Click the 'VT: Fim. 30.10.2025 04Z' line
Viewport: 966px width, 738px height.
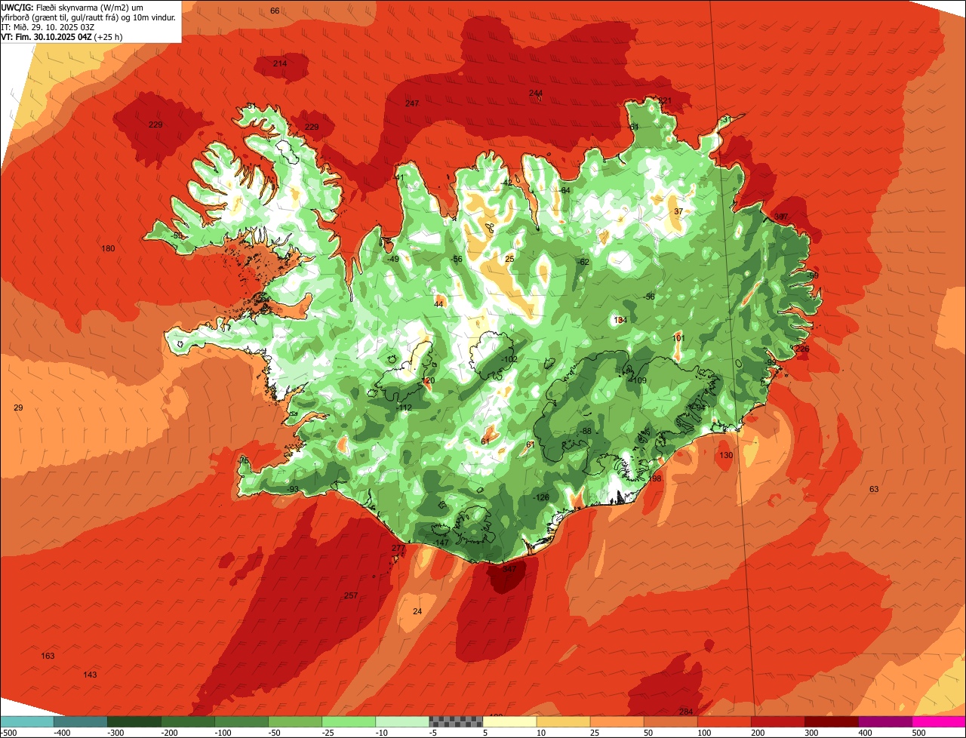pyautogui.click(x=62, y=37)
